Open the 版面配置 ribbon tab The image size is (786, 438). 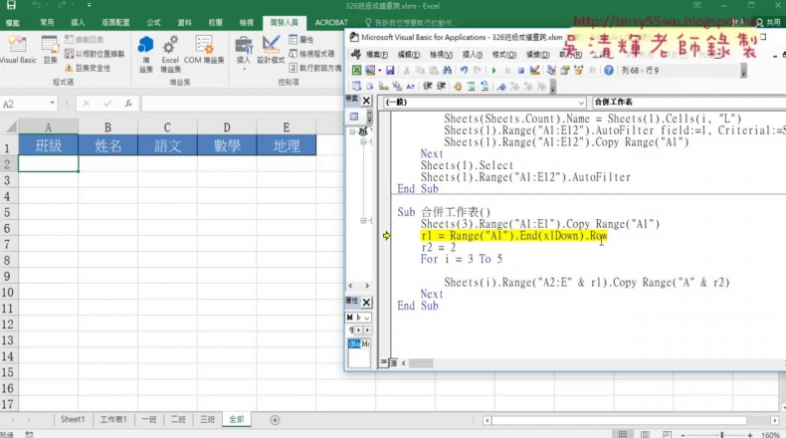(x=115, y=22)
